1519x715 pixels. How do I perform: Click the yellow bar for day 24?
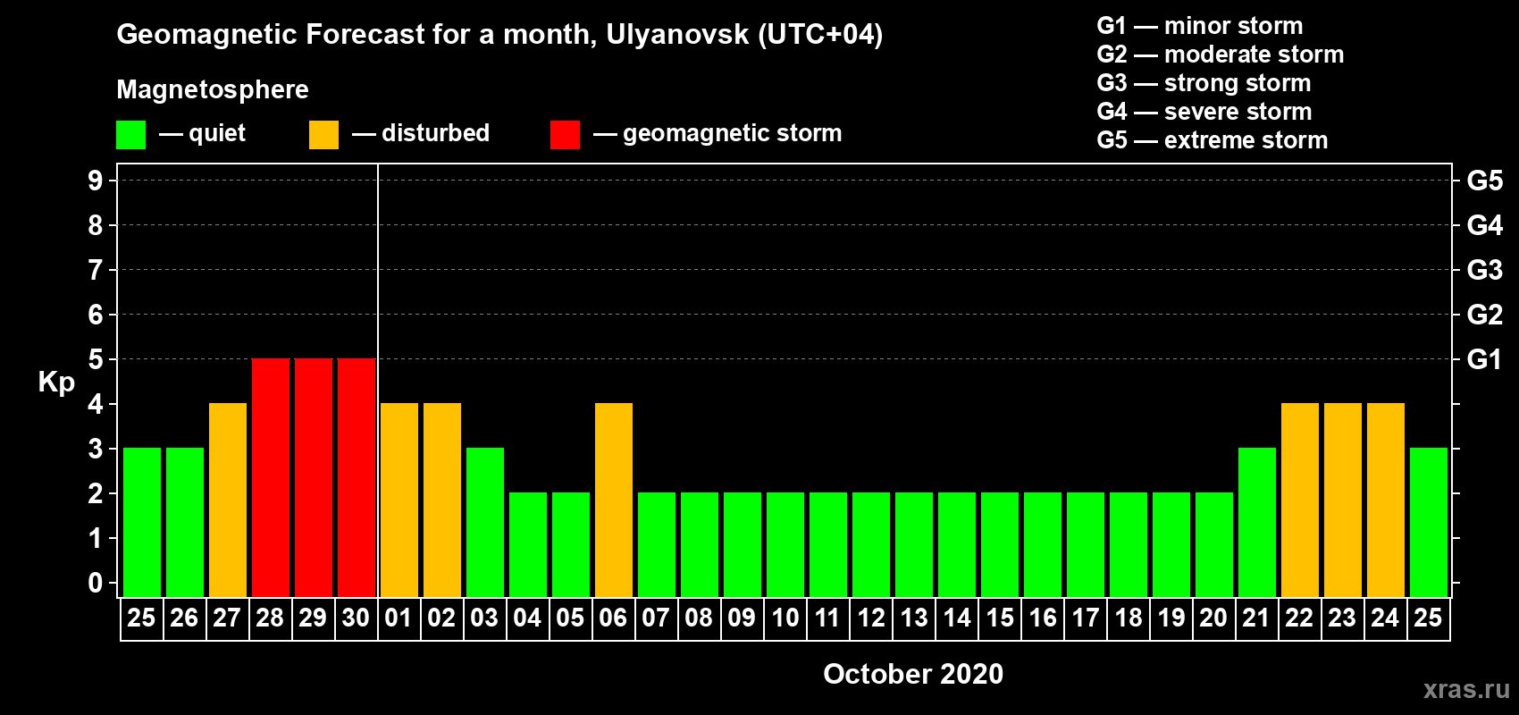[1385, 500]
